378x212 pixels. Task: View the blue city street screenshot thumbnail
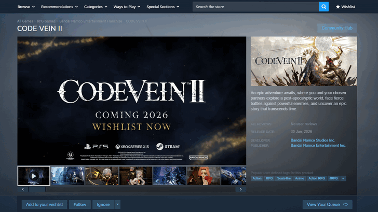[68, 176]
